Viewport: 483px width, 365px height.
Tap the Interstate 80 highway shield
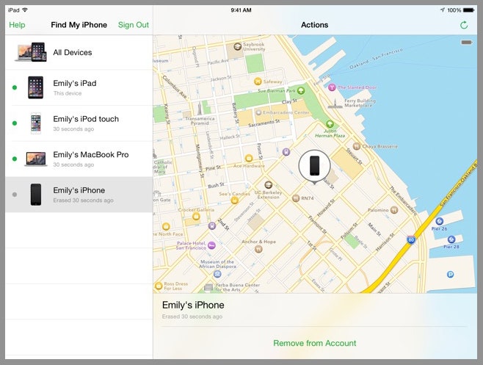tap(410, 239)
